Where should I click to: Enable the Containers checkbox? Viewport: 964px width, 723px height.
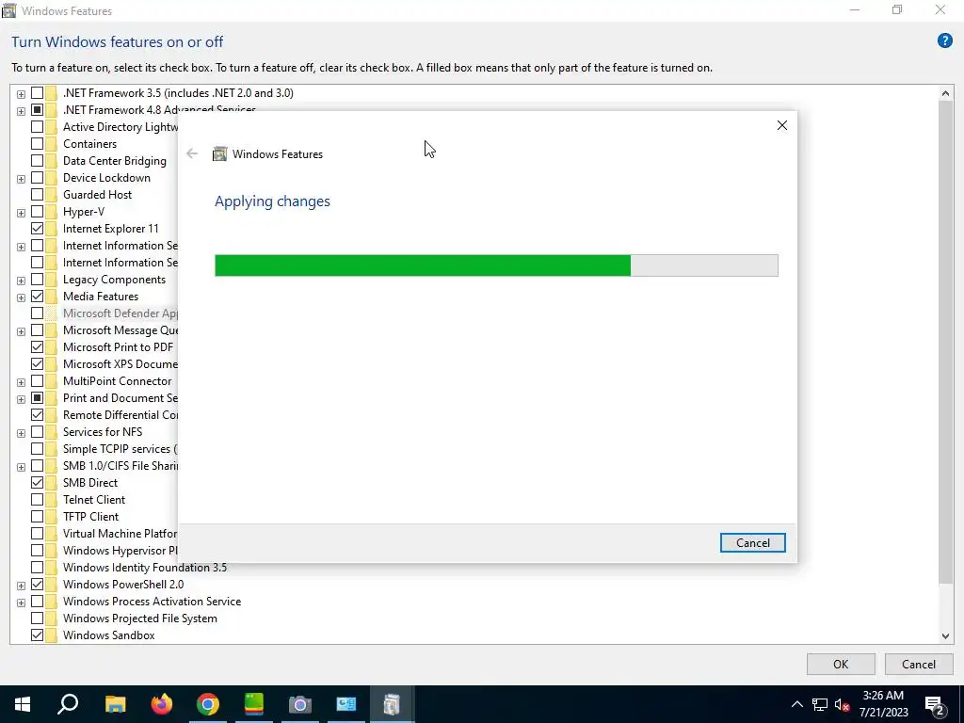[x=37, y=144]
